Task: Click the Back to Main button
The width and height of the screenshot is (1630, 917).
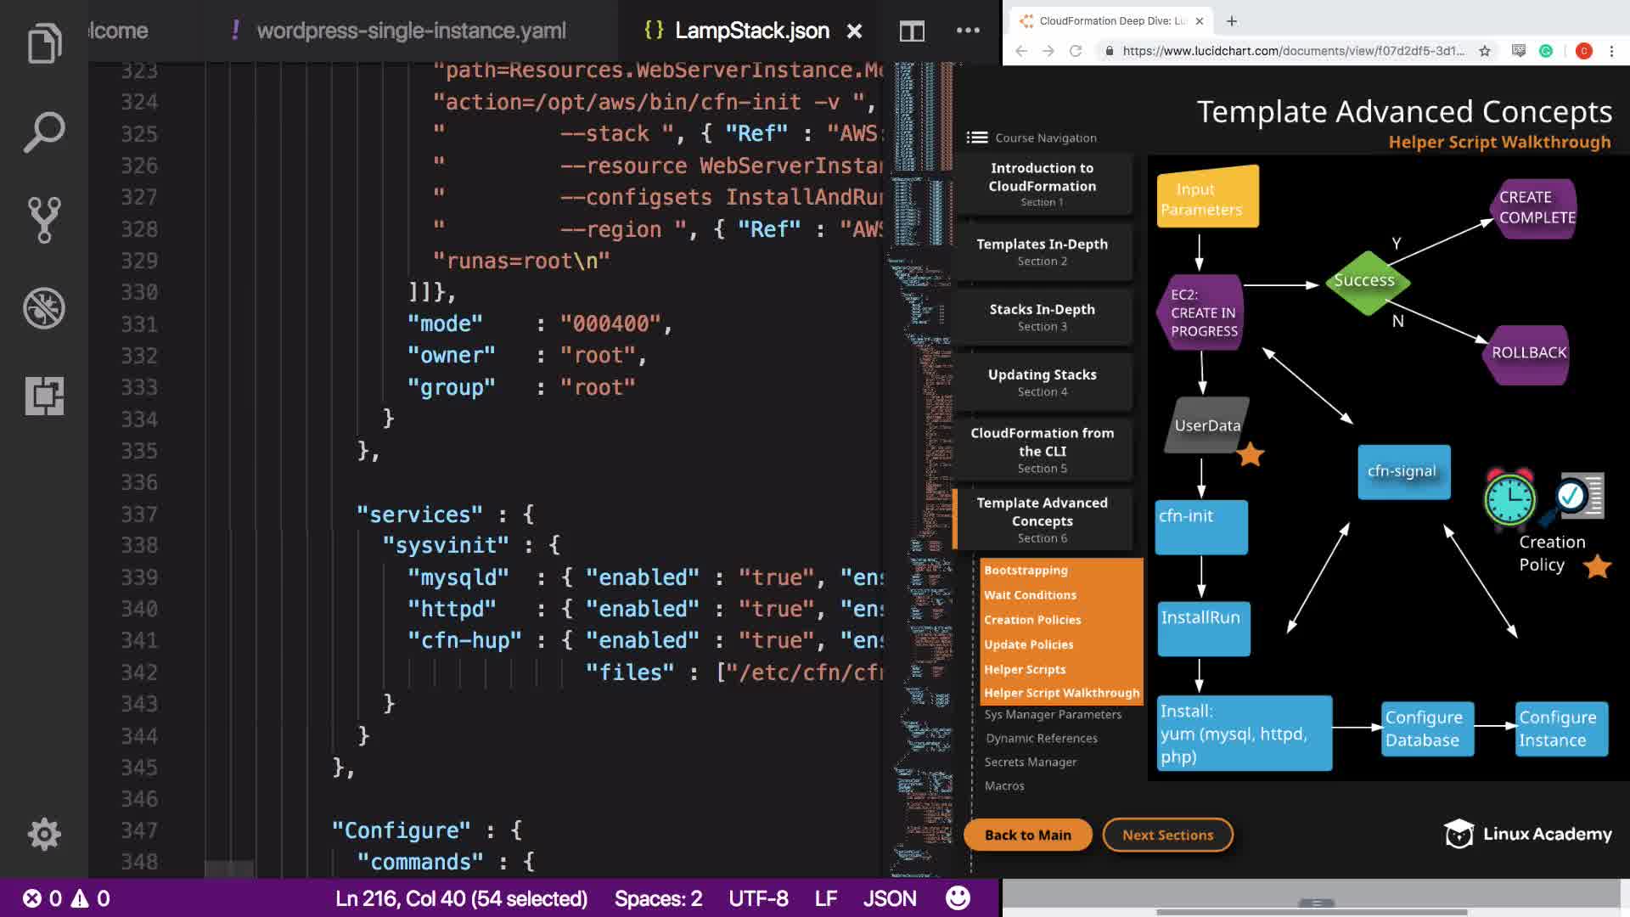Action: point(1027,835)
